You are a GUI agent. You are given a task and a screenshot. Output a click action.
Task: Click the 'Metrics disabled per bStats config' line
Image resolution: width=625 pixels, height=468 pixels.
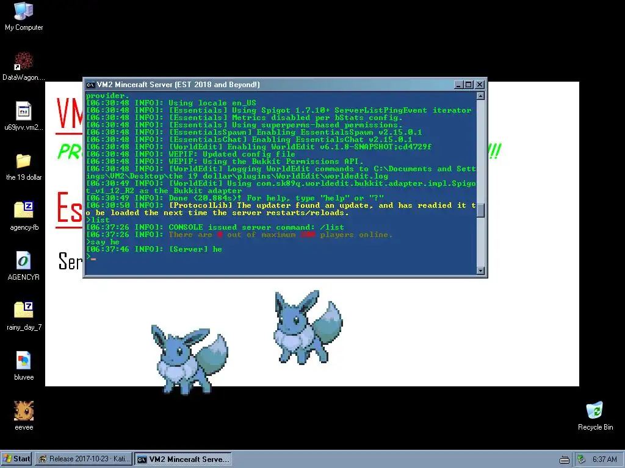tap(244, 118)
